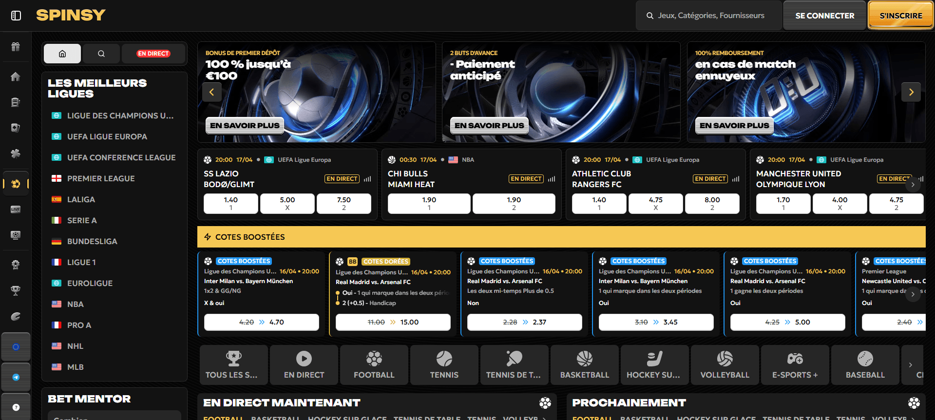Open the Premier League league

101,178
